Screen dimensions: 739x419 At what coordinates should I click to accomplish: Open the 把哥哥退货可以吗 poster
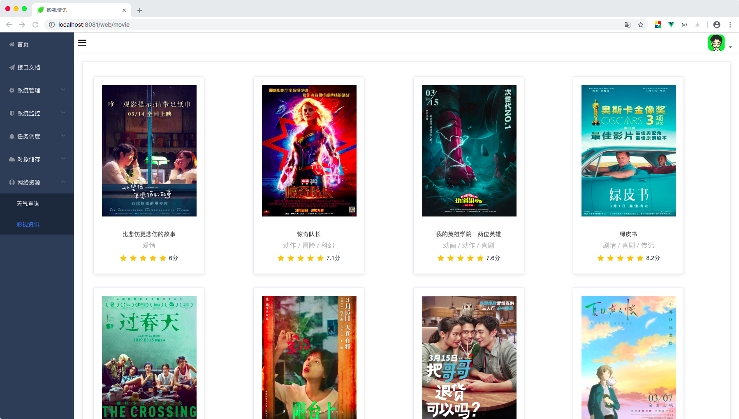(469, 357)
